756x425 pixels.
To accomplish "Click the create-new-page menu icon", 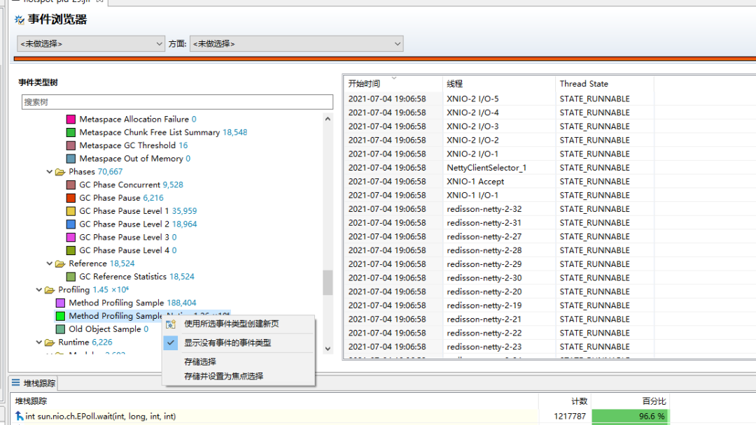I will [x=171, y=324].
